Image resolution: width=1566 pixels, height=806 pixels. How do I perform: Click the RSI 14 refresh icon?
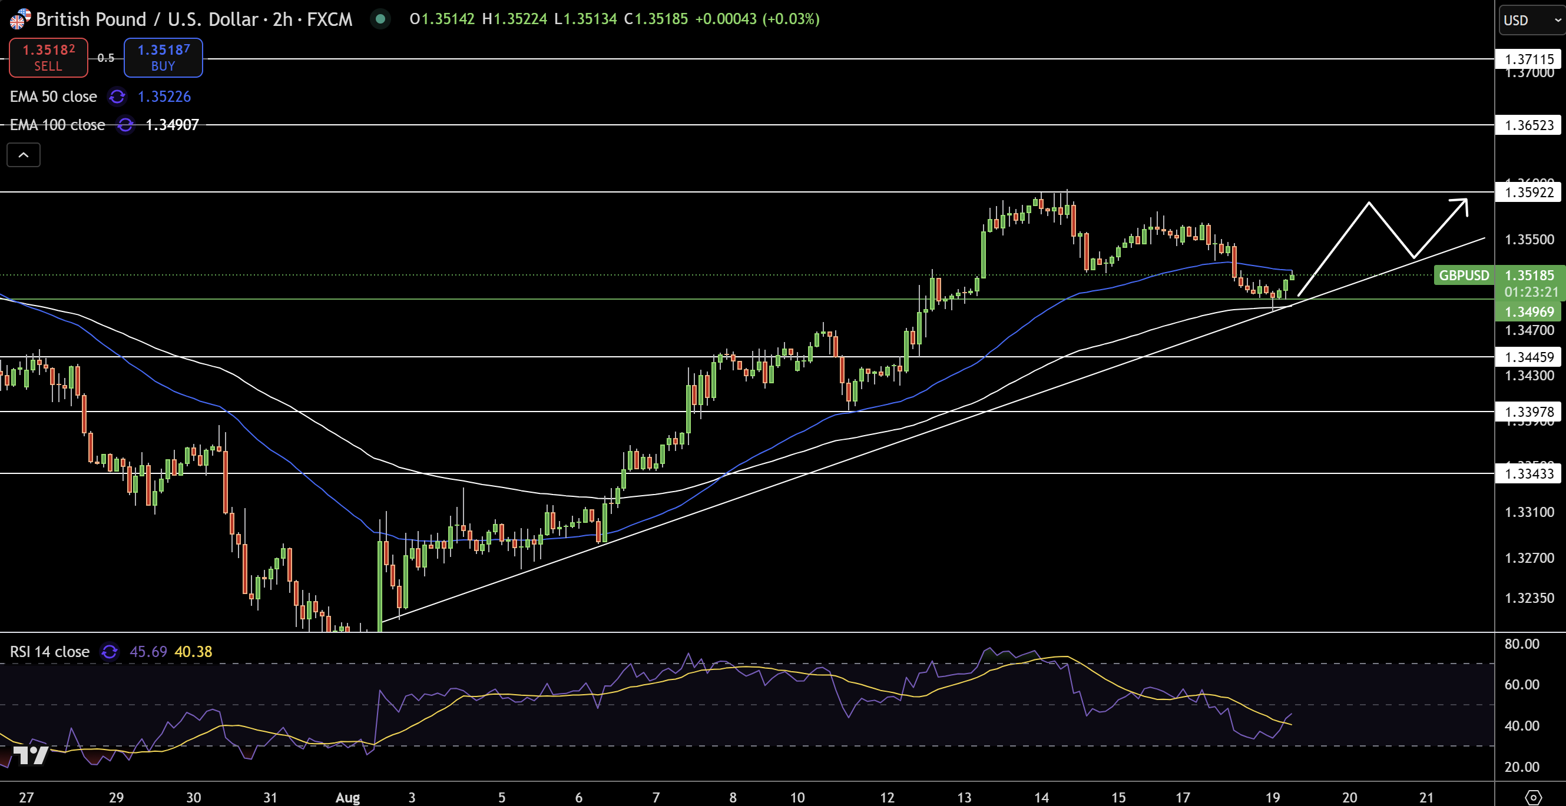(110, 652)
